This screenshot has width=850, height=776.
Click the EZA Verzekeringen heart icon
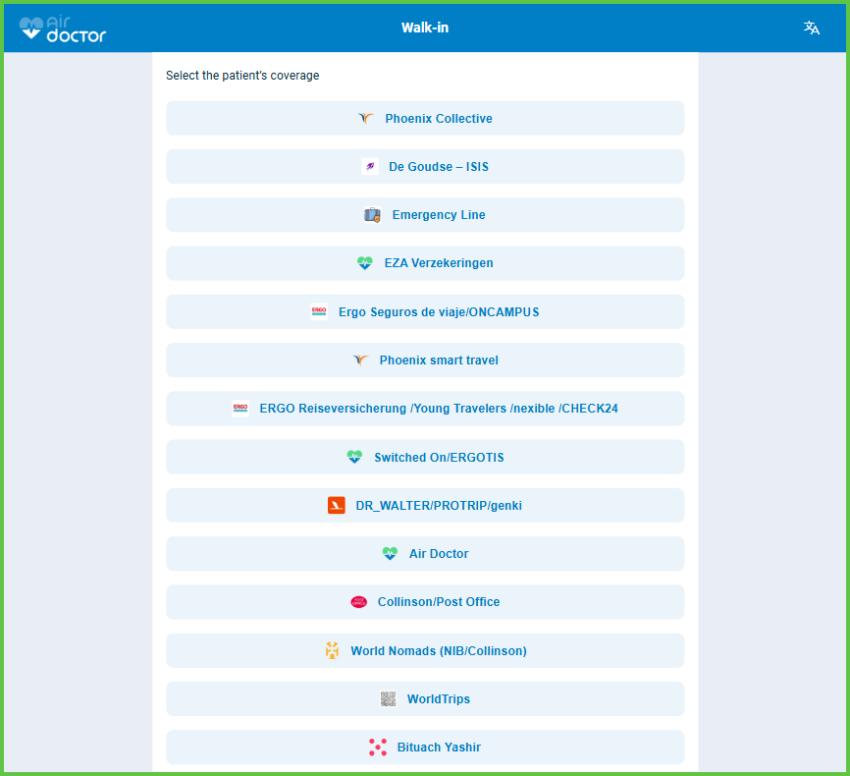[x=365, y=263]
